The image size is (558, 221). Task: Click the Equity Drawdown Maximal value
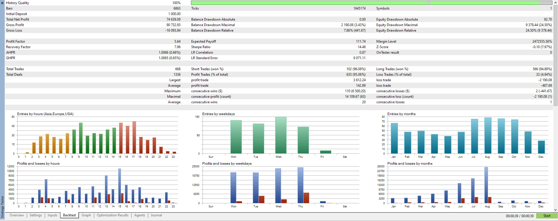pos(539,25)
